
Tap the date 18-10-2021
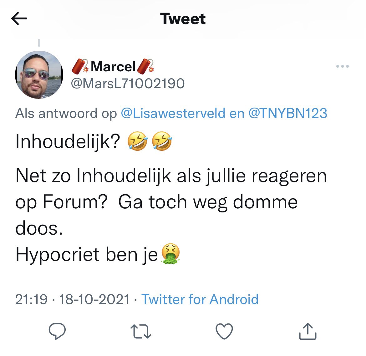pyautogui.click(x=94, y=299)
